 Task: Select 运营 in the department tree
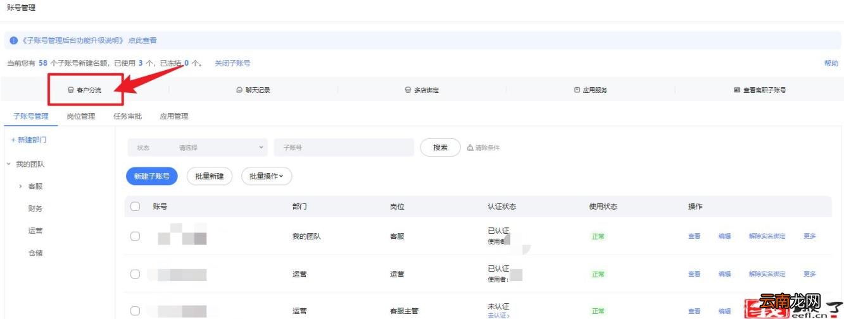(35, 231)
